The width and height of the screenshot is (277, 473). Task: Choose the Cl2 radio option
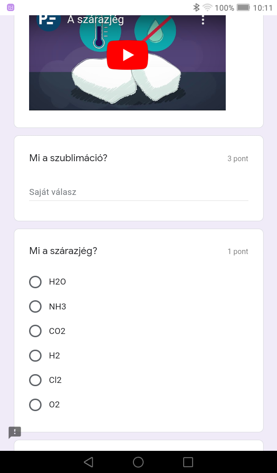[36, 380]
